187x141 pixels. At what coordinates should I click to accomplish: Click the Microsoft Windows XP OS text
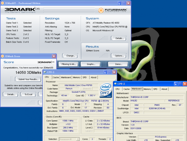click(x=103, y=30)
